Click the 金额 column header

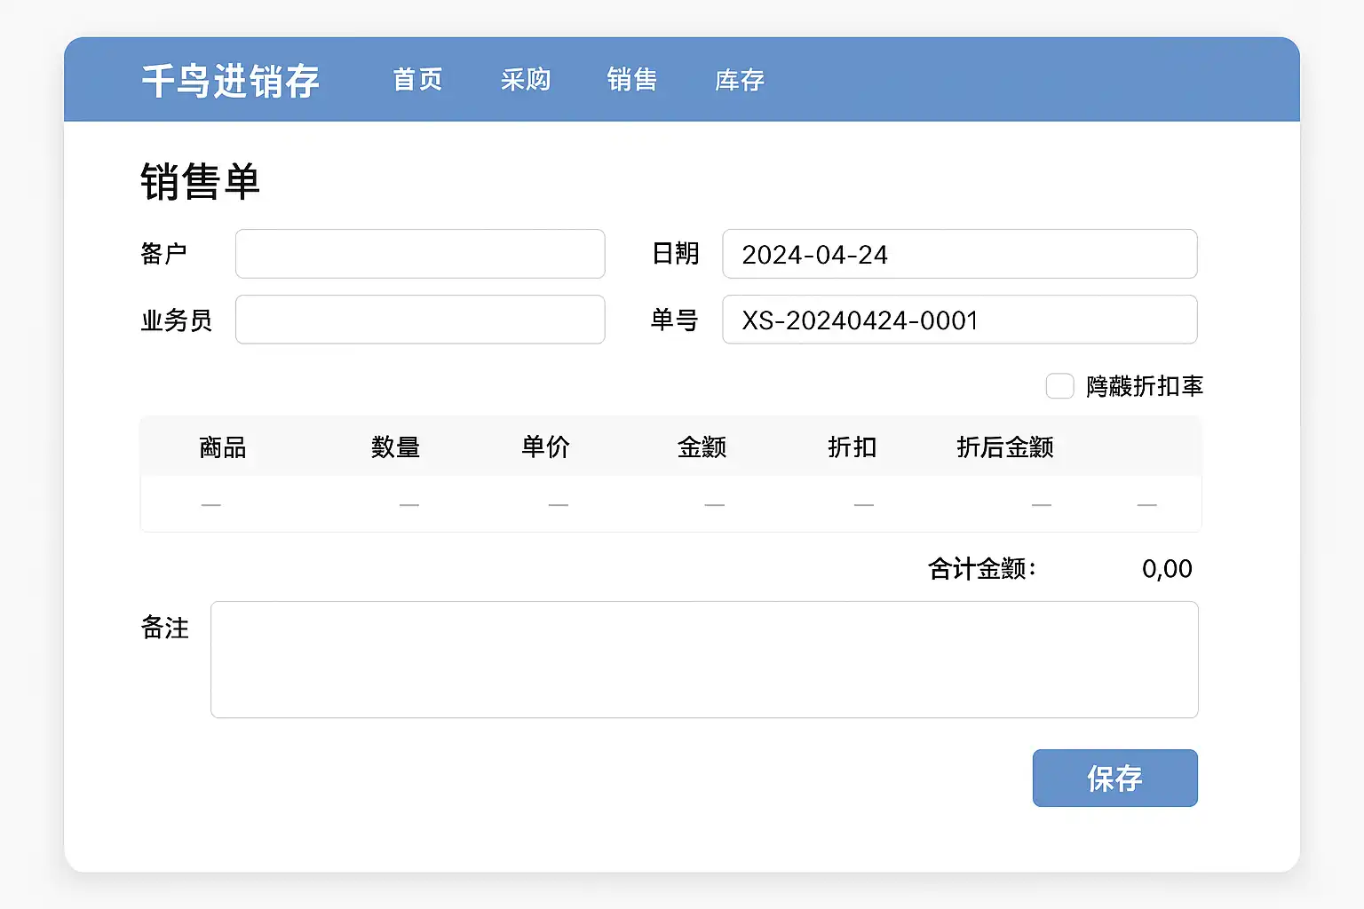tap(702, 447)
